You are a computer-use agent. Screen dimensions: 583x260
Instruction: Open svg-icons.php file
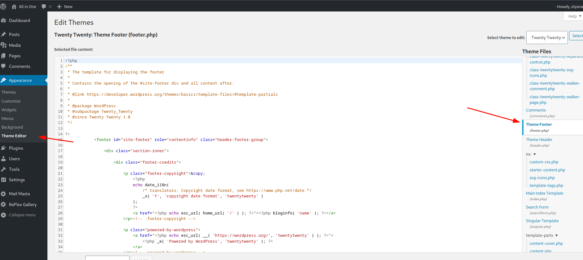point(542,178)
